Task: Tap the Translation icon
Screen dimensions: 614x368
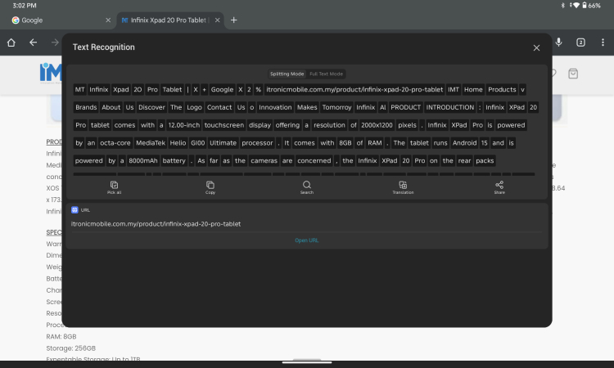Action: (x=403, y=187)
